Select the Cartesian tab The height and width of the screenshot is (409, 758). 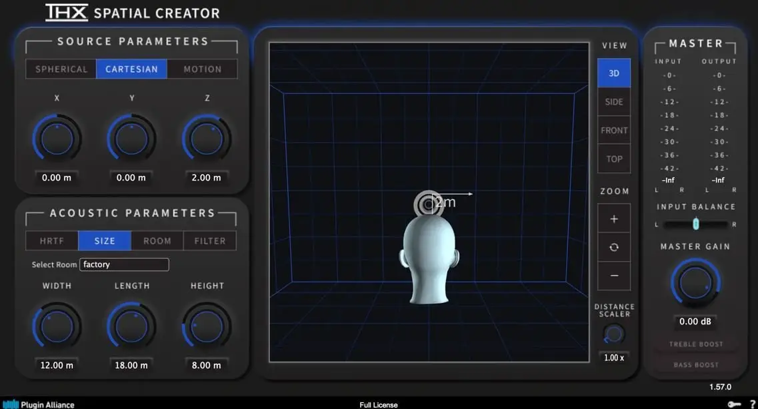tap(131, 69)
